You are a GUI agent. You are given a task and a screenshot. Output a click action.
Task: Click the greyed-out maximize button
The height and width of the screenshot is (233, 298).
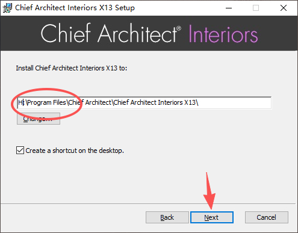coord(256,8)
